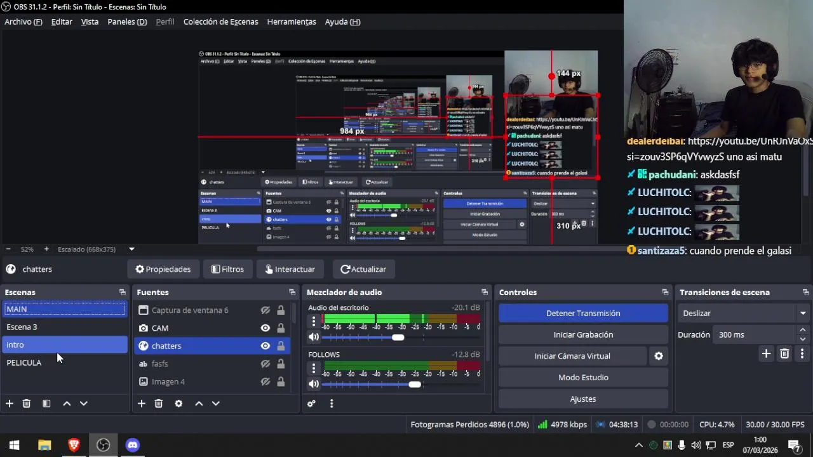Toggle lock on chatters source
Viewport: 813px width, 457px height.
click(x=281, y=346)
